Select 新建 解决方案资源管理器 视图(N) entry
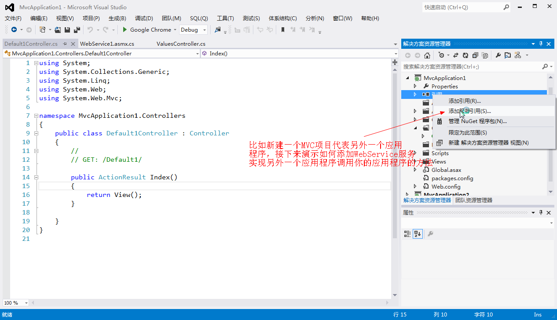 click(x=494, y=143)
